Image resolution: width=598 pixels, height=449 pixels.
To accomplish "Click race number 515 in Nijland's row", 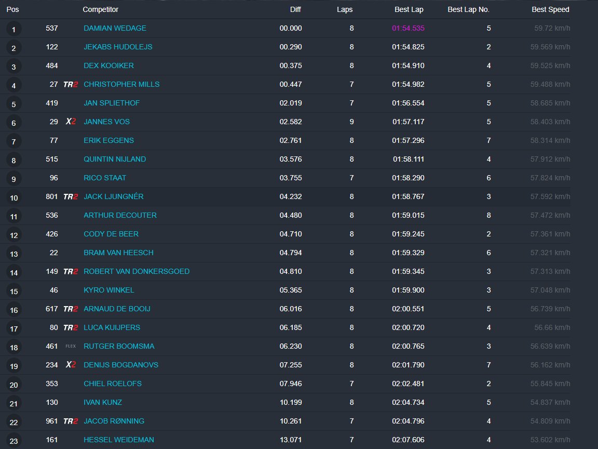I will pyautogui.click(x=52, y=159).
